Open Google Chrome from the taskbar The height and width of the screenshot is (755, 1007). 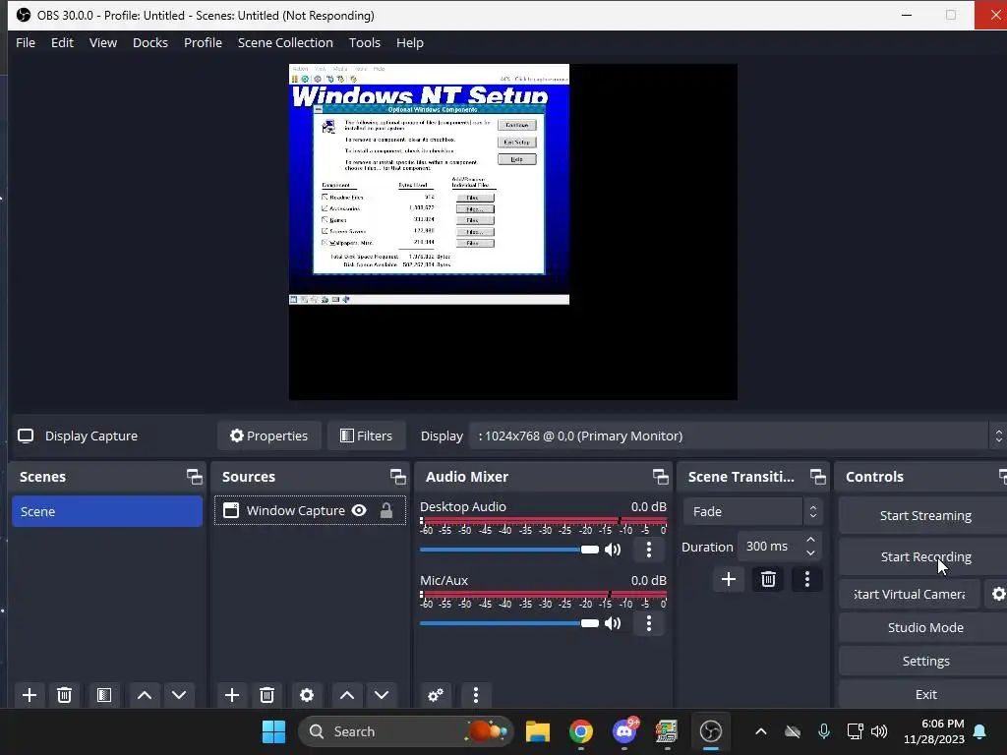point(580,731)
